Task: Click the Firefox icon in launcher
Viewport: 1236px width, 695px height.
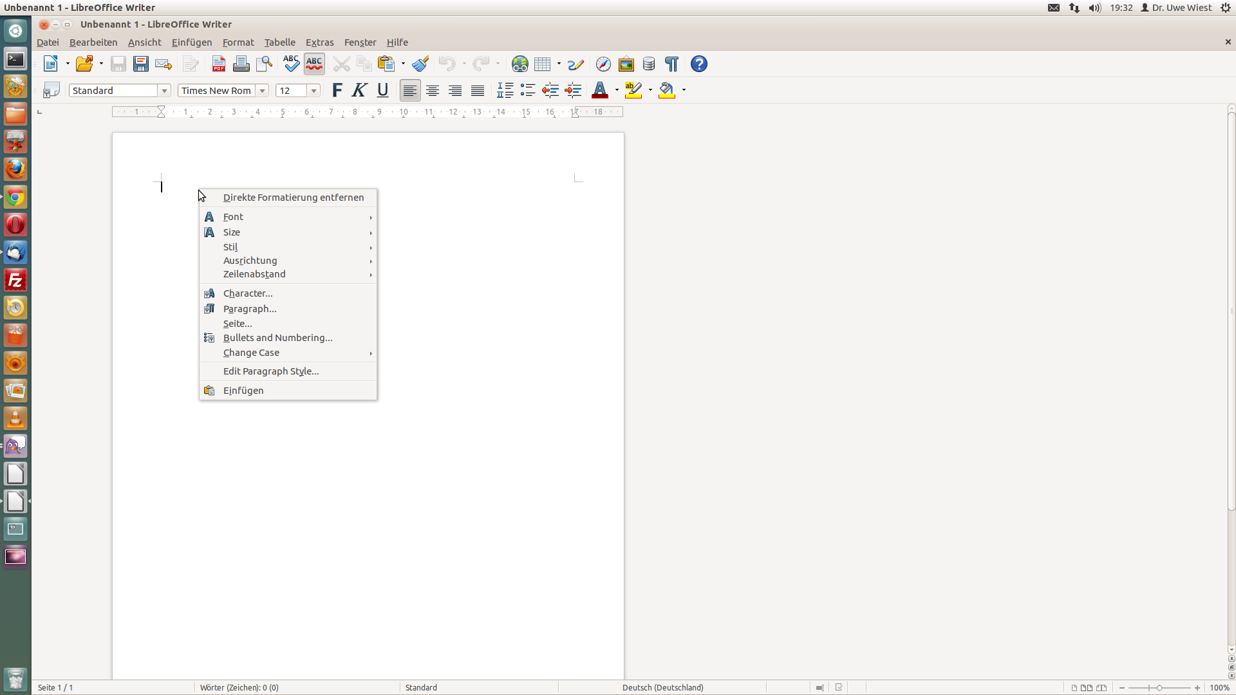Action: 15,169
